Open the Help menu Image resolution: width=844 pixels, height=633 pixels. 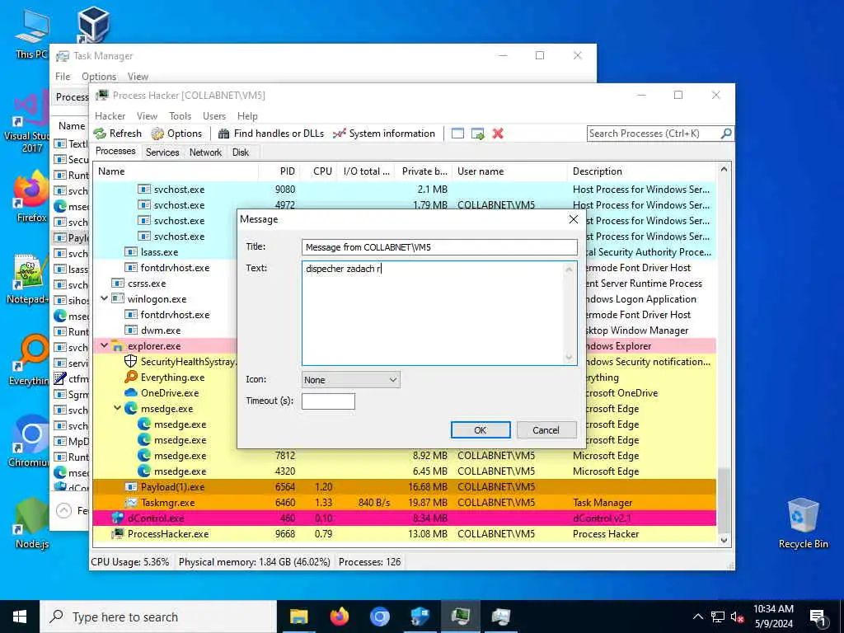click(x=247, y=115)
